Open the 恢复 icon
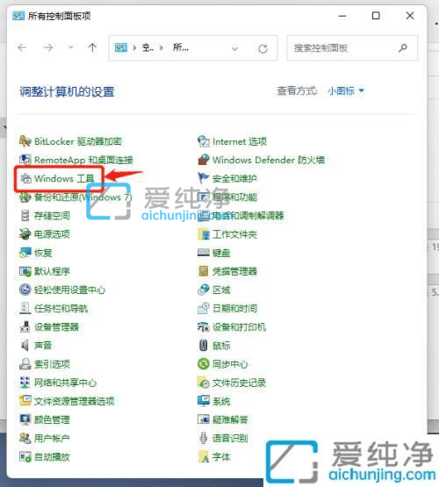 25,253
